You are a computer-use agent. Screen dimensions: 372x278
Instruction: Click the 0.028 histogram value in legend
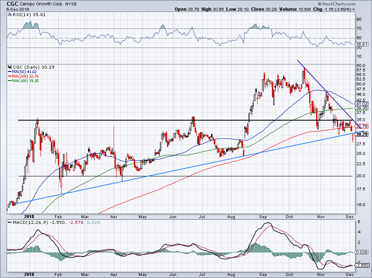pyautogui.click(x=93, y=223)
